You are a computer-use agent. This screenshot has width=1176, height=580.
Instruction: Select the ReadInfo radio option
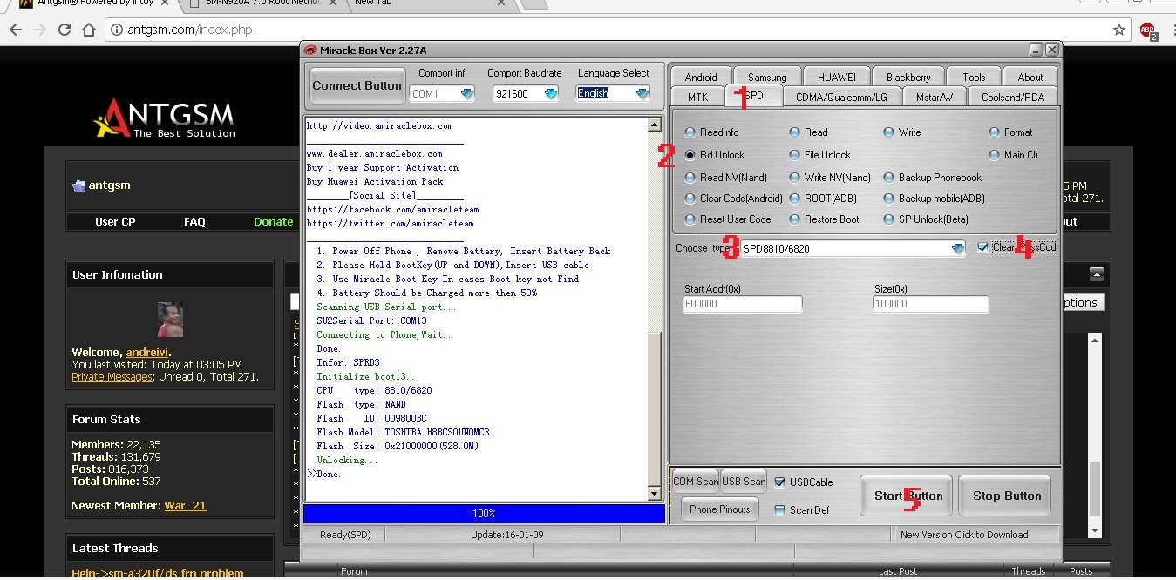point(690,132)
